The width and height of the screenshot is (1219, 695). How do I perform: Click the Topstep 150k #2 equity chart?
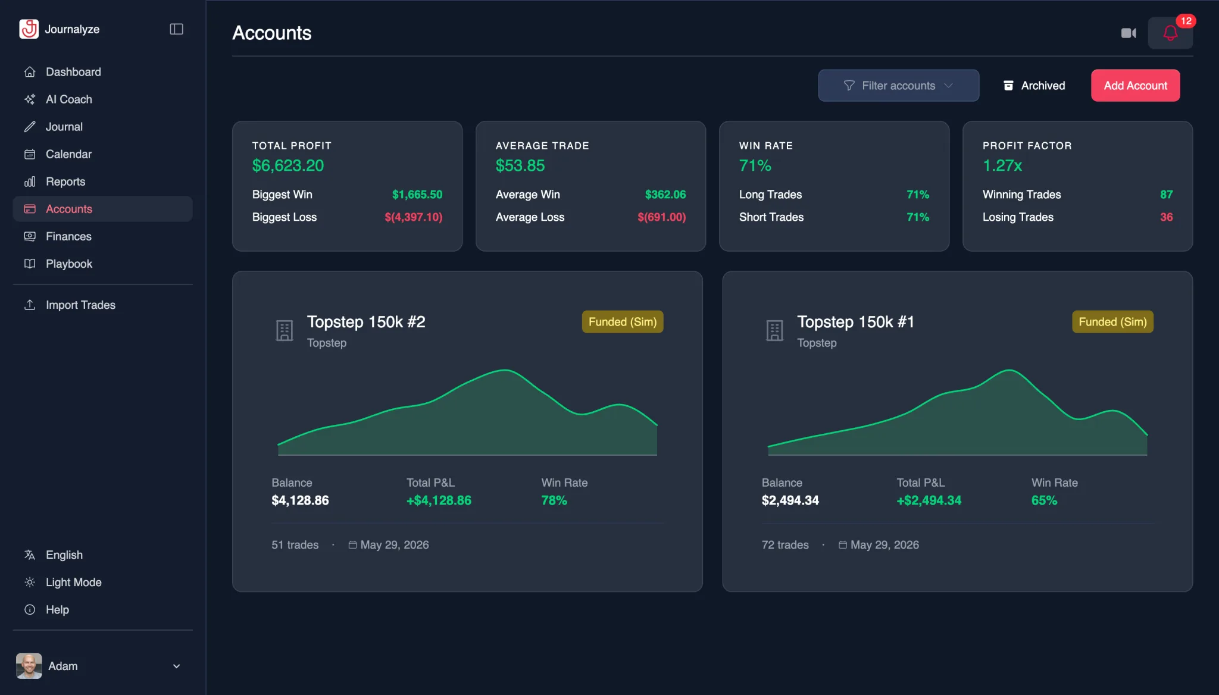pyautogui.click(x=467, y=412)
